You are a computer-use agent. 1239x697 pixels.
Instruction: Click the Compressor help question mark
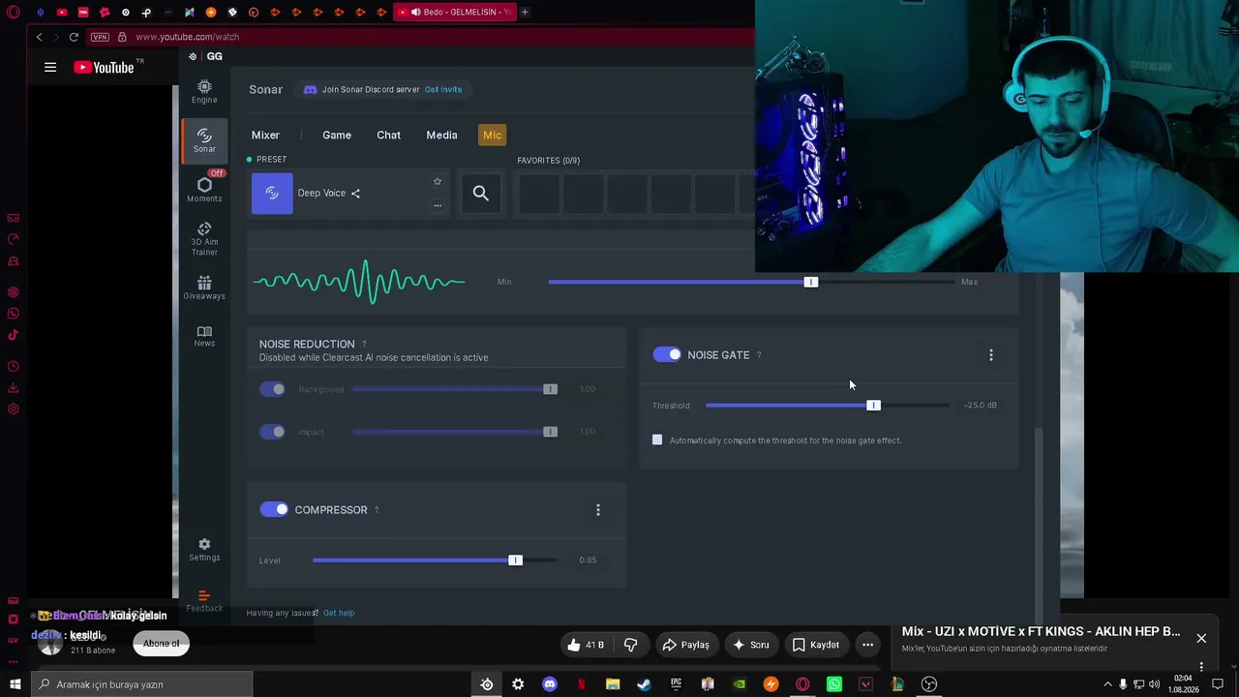(377, 510)
